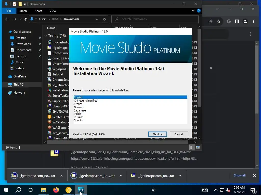
Task: Switch to large icons view layout
Action: pos(198,147)
